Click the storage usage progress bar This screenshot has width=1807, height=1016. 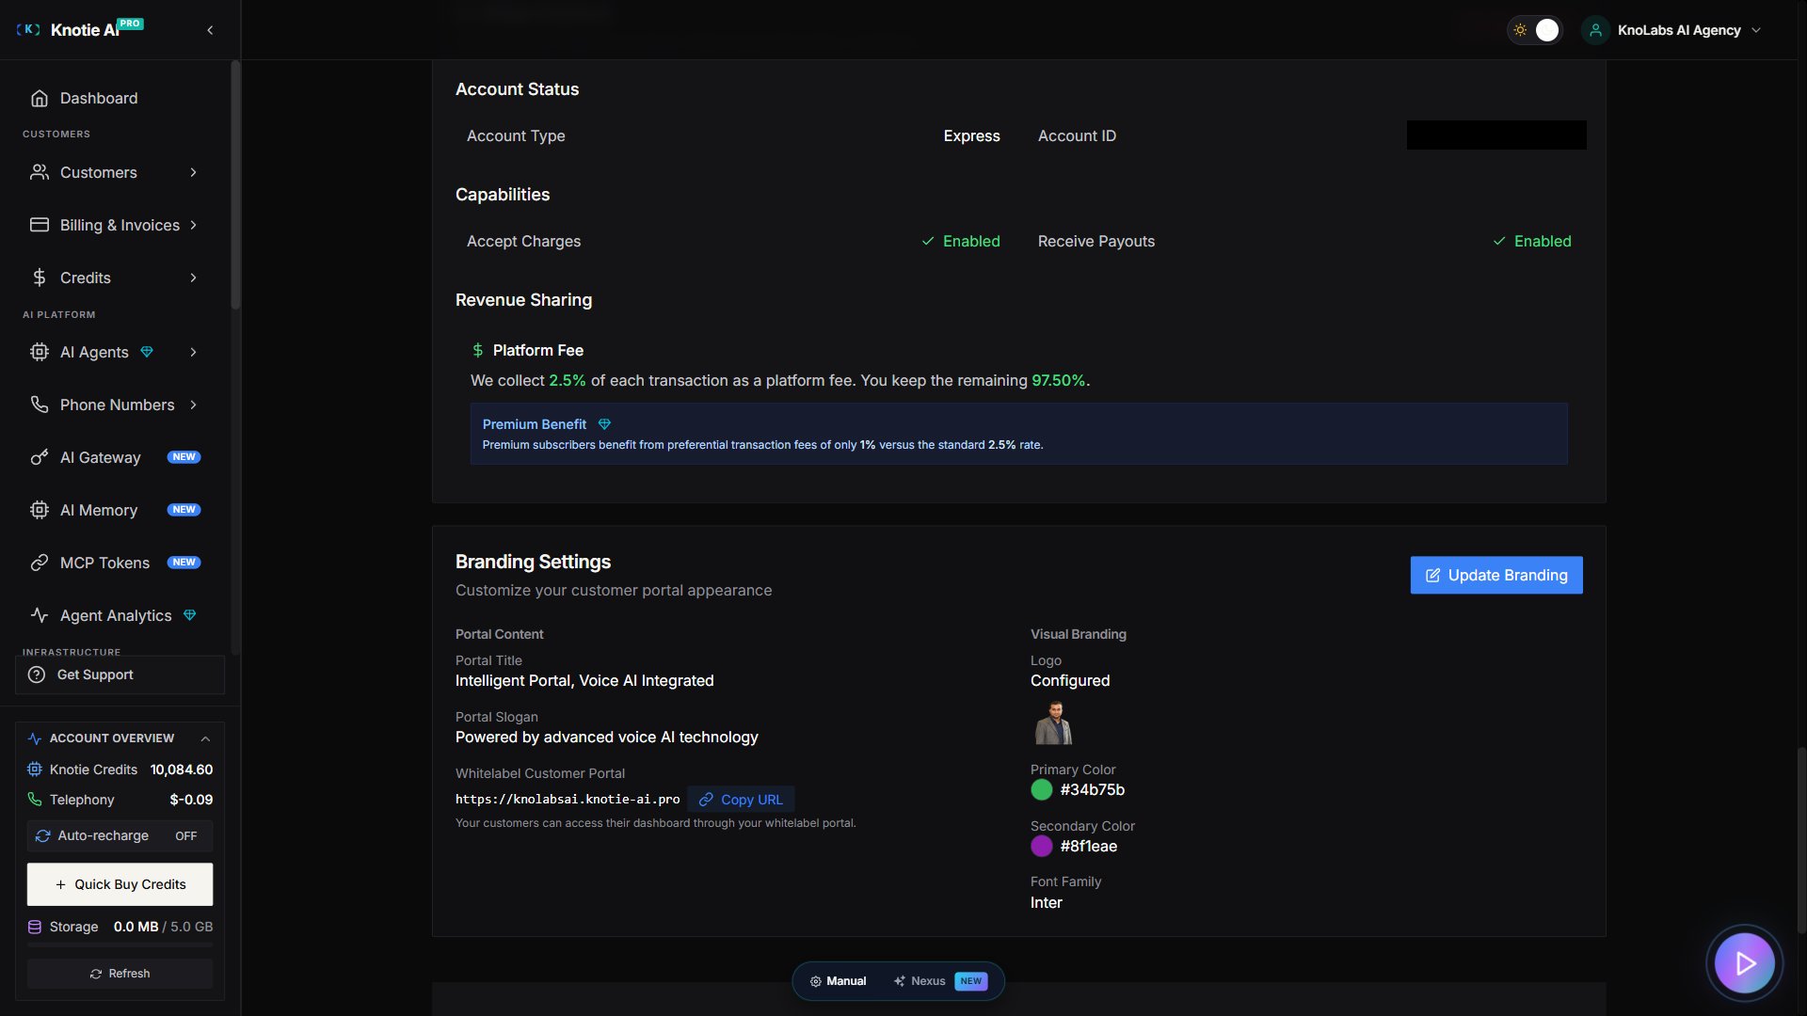click(120, 945)
